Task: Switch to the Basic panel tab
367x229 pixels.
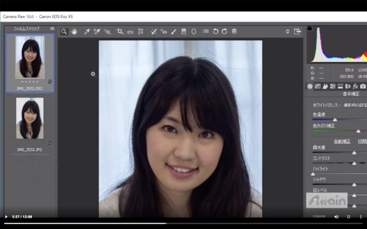Action: pyautogui.click(x=310, y=86)
